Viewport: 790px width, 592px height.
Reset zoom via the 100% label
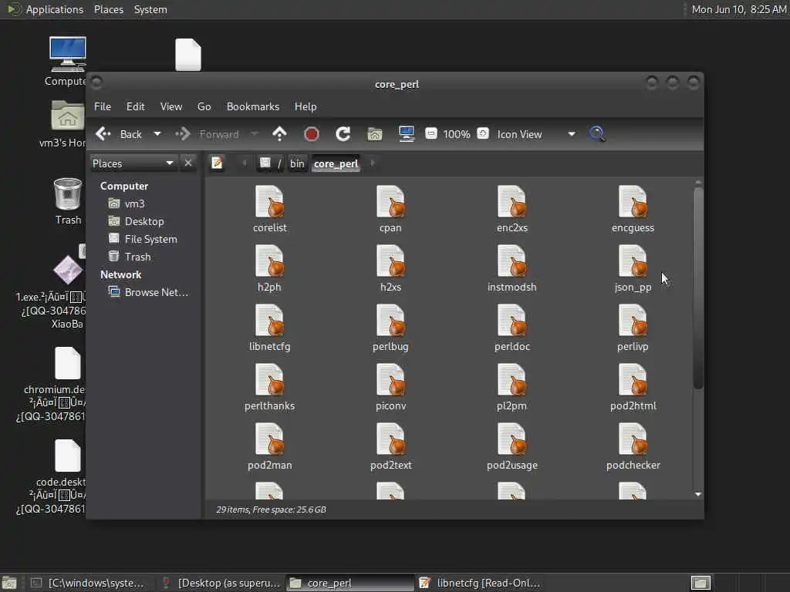[457, 134]
